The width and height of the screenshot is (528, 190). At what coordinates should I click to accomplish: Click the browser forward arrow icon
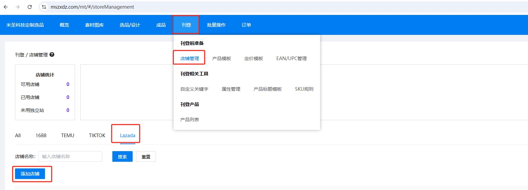[18, 7]
